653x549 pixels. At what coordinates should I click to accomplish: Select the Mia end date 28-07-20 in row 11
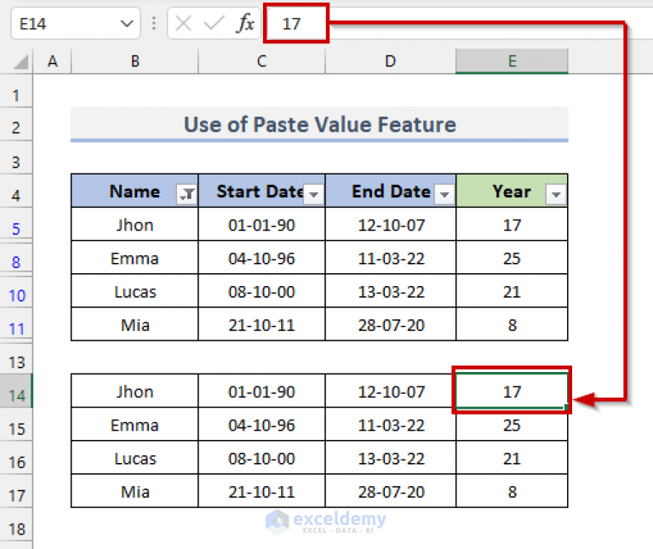pyautogui.click(x=390, y=325)
